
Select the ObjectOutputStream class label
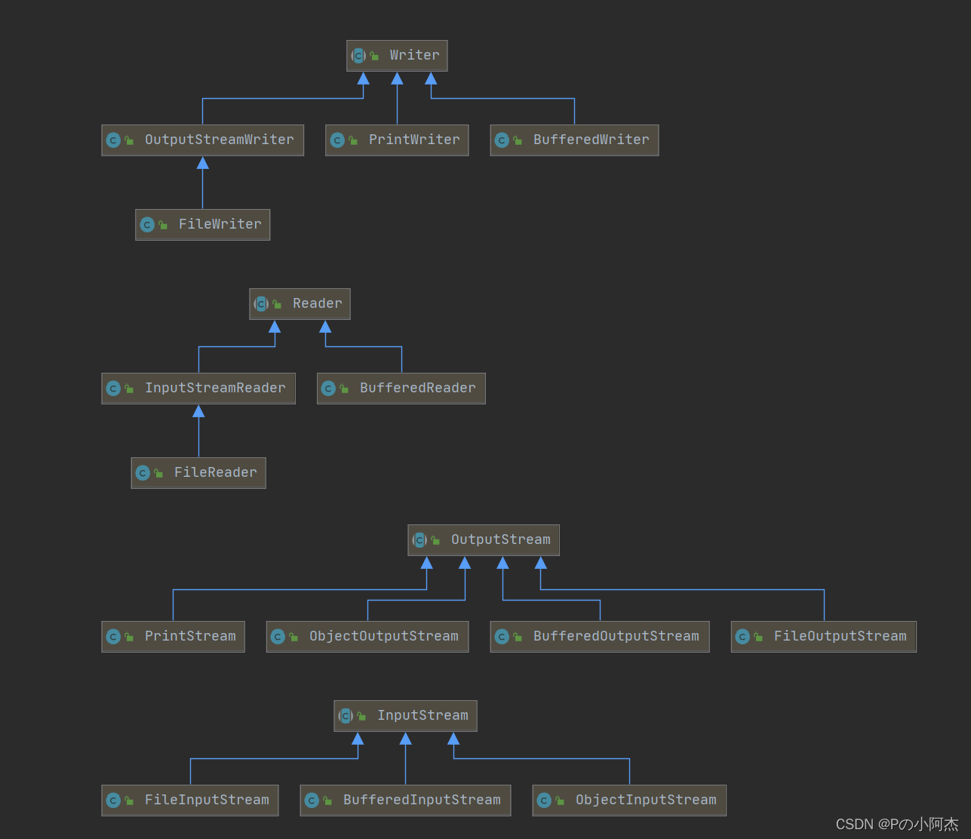(384, 636)
